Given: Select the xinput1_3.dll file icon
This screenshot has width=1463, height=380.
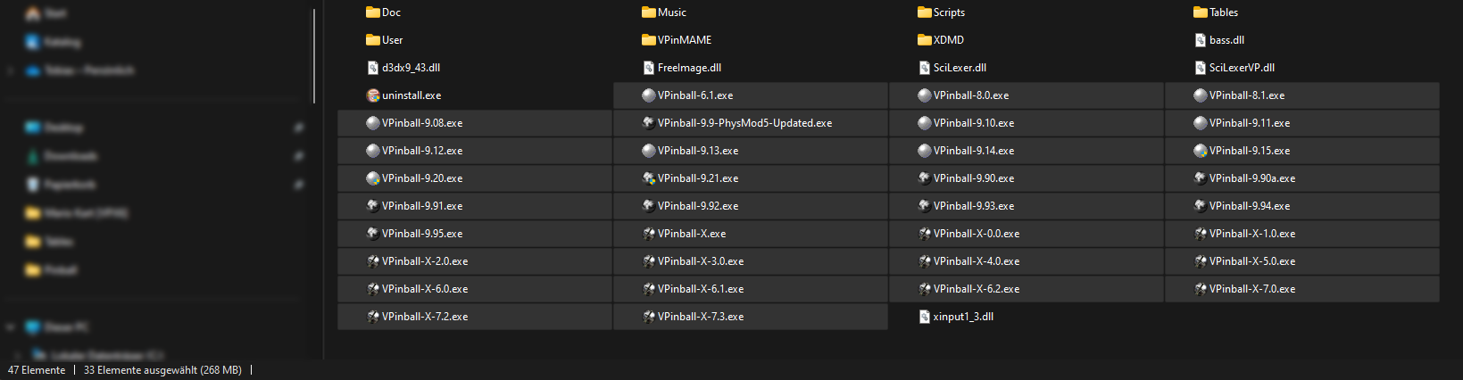Looking at the screenshot, I should pos(925,317).
